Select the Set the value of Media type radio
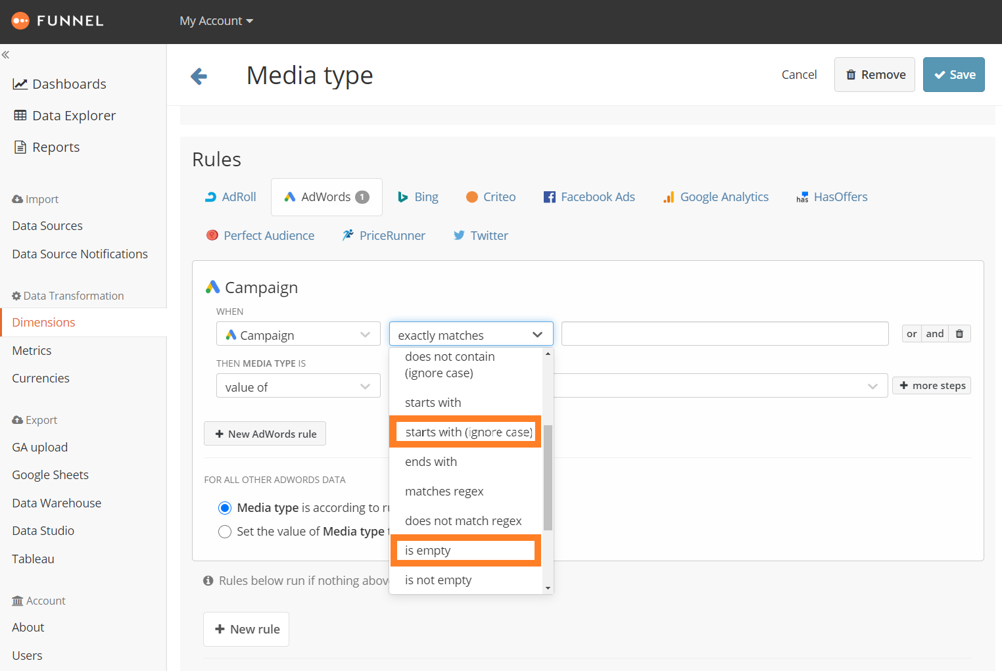Screen dimensions: 1002x671 click(x=225, y=532)
